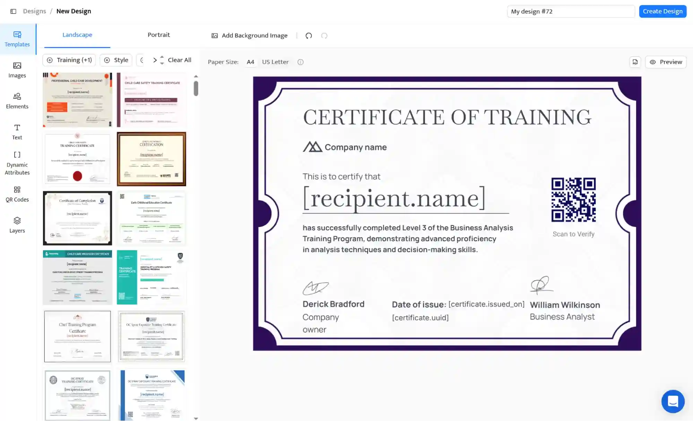Export the certificate as PDF
This screenshot has height=421, width=693.
[x=635, y=62]
